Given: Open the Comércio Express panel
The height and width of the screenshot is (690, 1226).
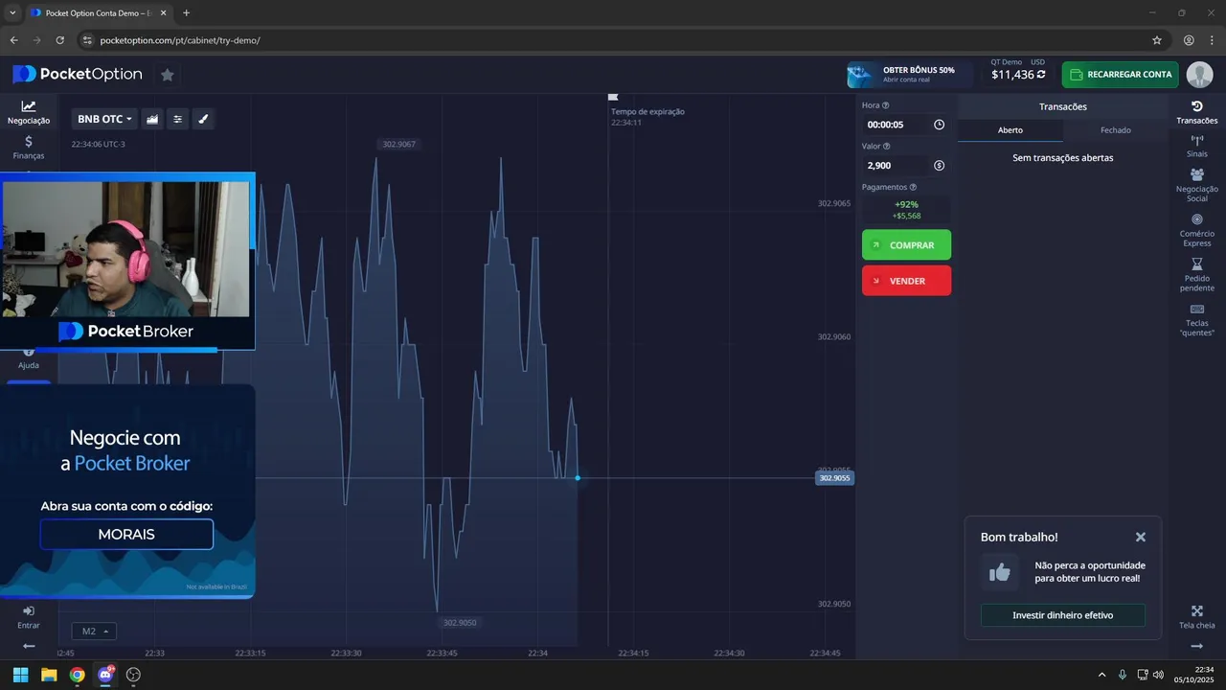Looking at the screenshot, I should 1196,230.
